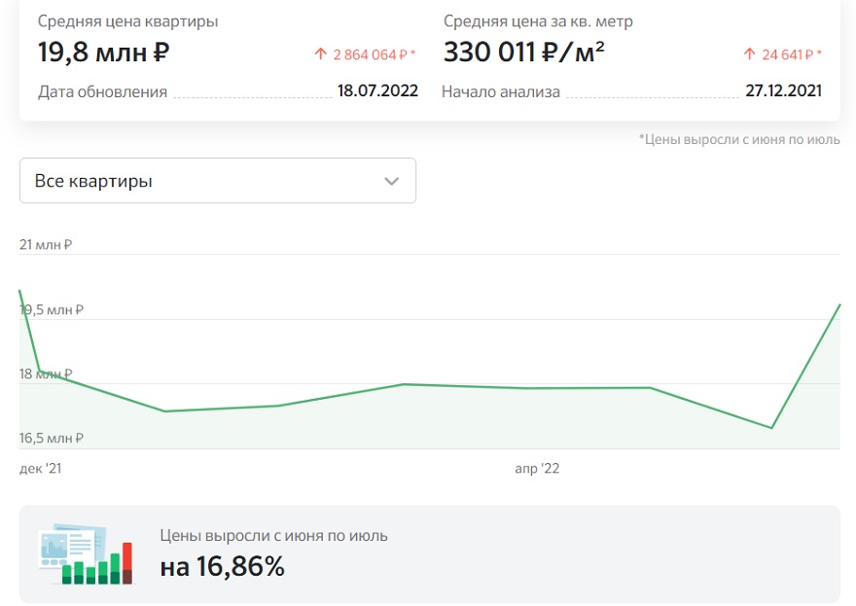Click the chart line's rightmost peak
The height and width of the screenshot is (606, 856).
coord(839,305)
